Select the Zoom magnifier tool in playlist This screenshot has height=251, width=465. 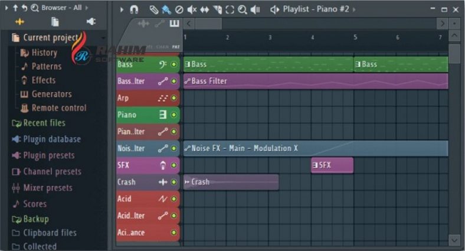pos(243,10)
